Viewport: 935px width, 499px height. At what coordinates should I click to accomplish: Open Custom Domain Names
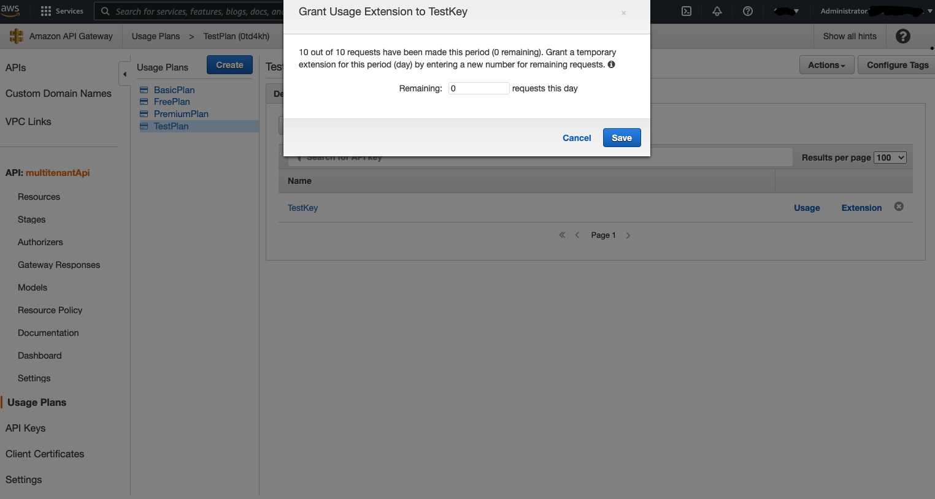tap(58, 93)
